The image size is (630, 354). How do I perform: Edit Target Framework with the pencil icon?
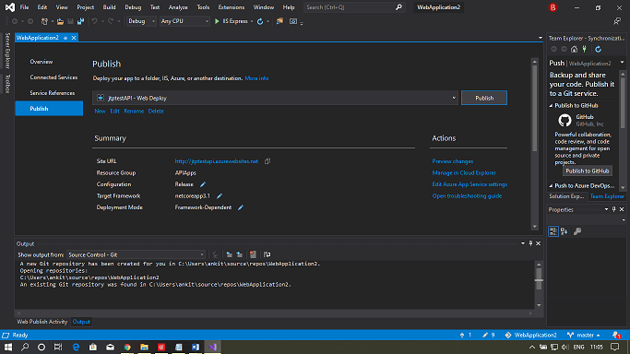point(220,195)
